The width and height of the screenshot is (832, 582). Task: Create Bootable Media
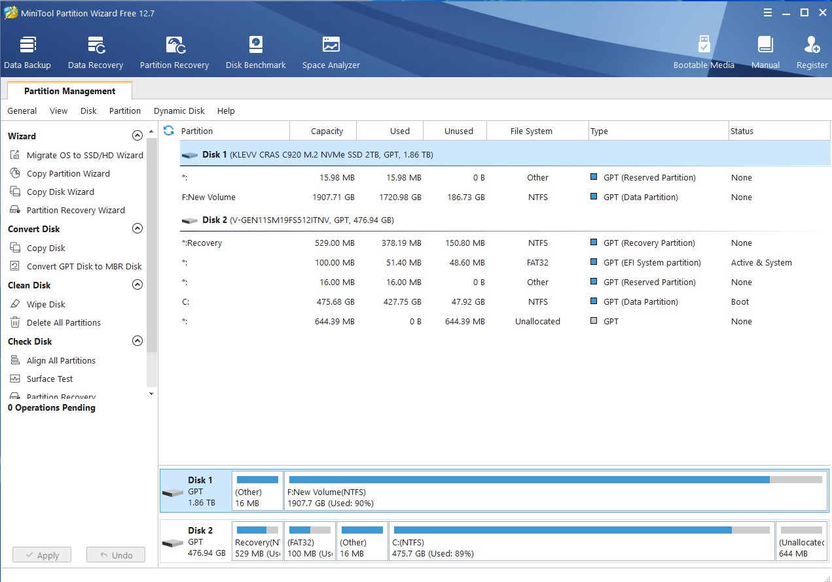(x=704, y=53)
